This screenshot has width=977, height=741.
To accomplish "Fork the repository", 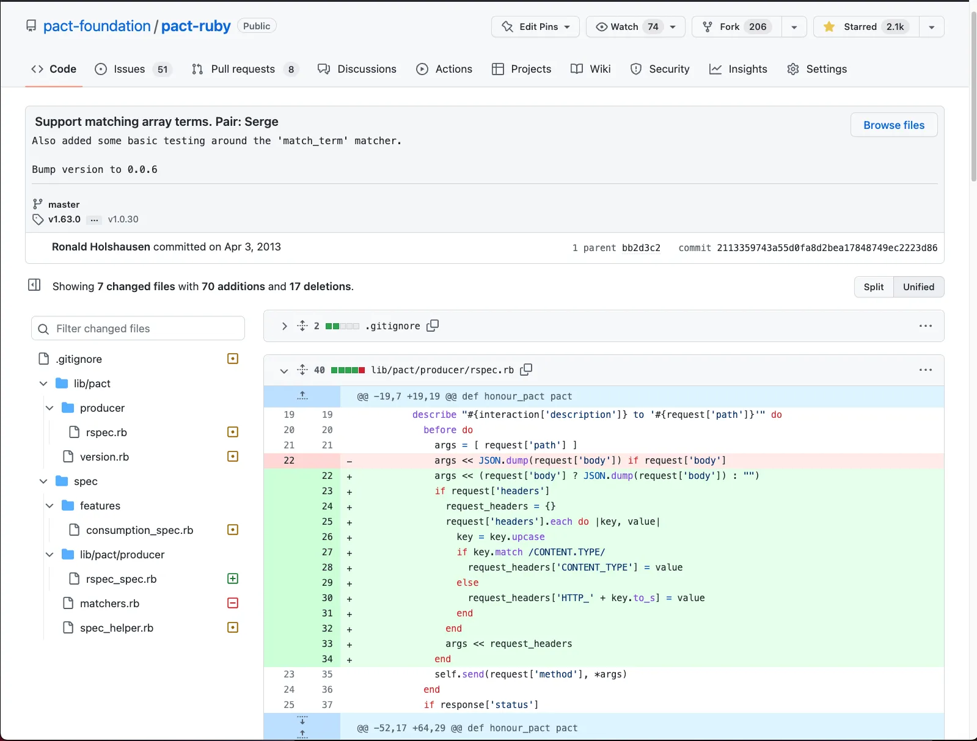I will point(737,26).
